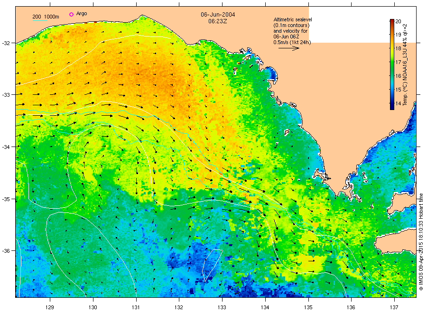The image size is (427, 313).
Task: Click the temperature color bar
Action: pos(392,64)
